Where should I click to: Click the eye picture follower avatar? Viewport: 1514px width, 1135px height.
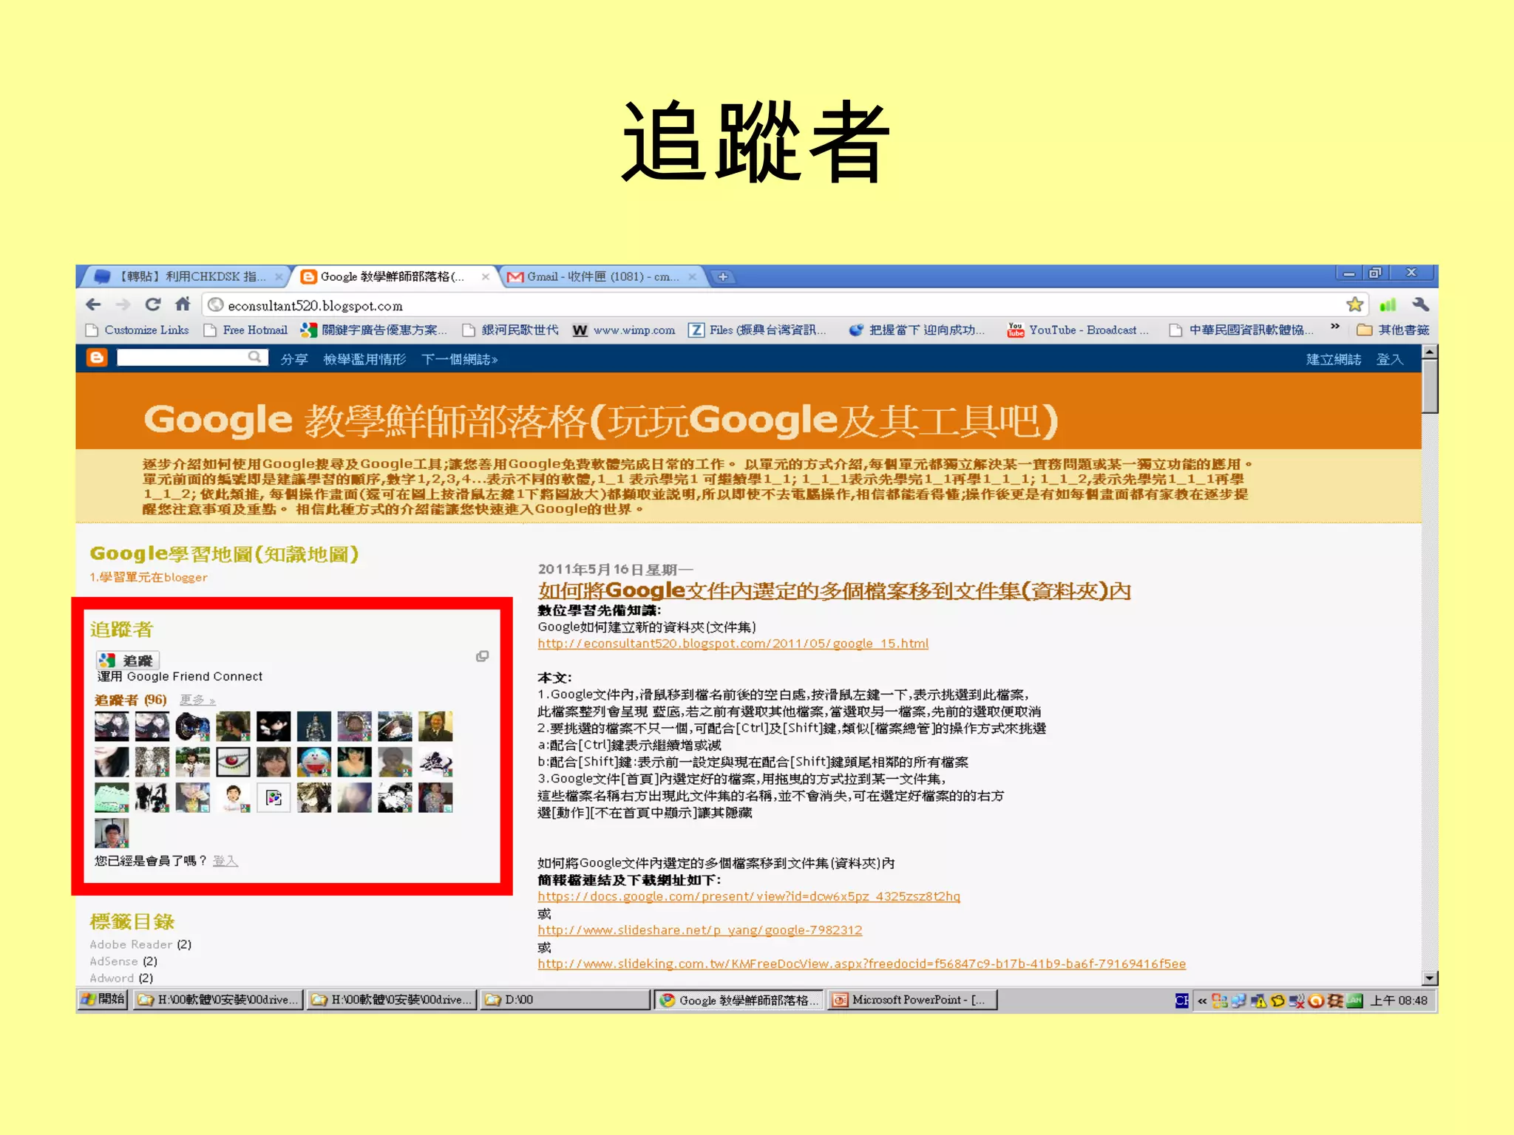pyautogui.click(x=233, y=762)
